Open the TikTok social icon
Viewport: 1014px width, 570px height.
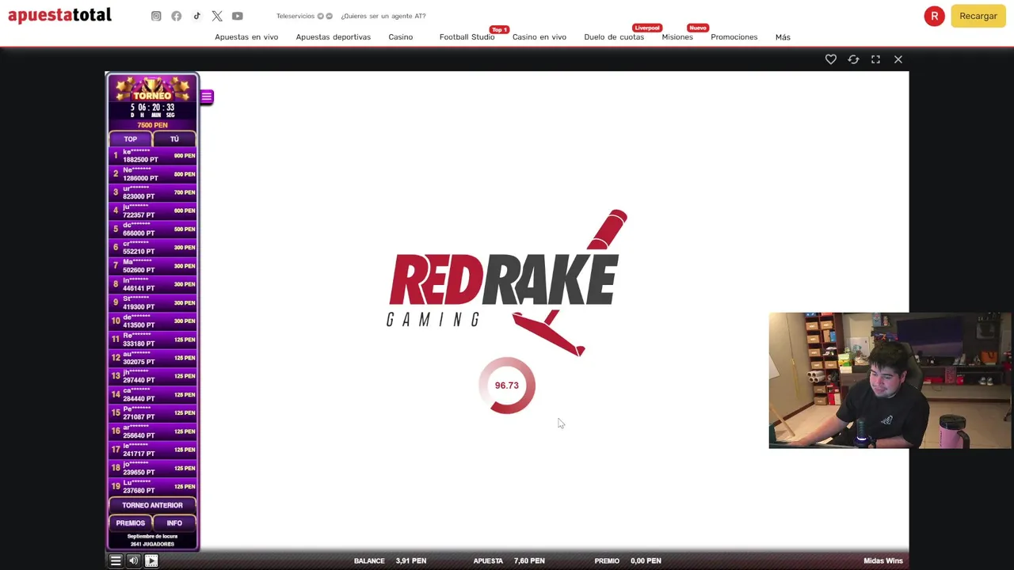[196, 16]
